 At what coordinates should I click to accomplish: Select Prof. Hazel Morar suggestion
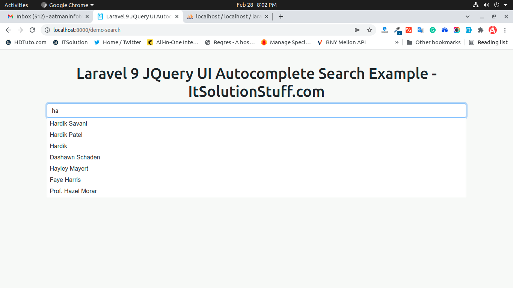(256, 191)
